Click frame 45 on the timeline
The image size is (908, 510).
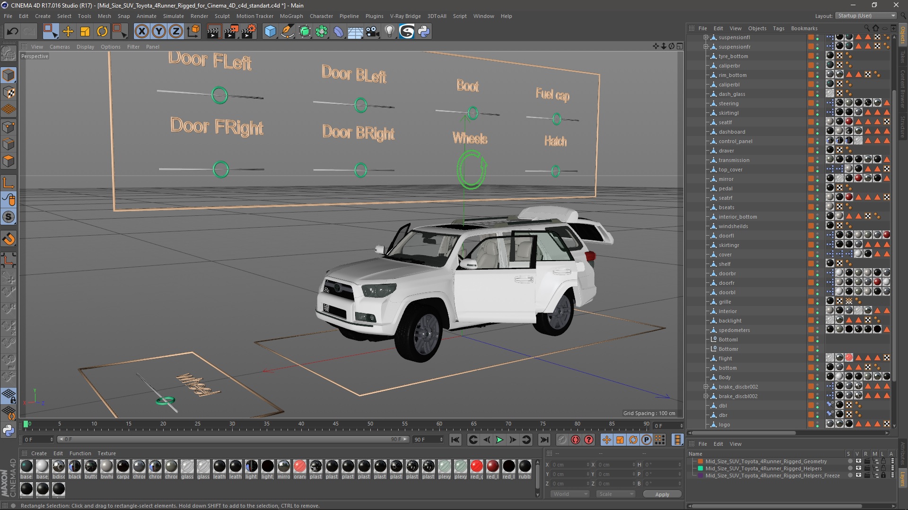pyautogui.click(x=335, y=424)
